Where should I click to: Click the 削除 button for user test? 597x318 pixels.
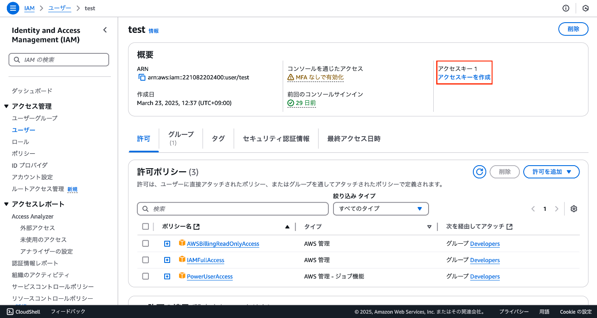[573, 29]
